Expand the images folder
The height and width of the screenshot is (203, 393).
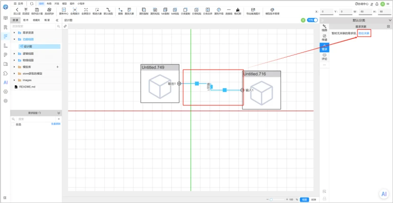point(14,80)
